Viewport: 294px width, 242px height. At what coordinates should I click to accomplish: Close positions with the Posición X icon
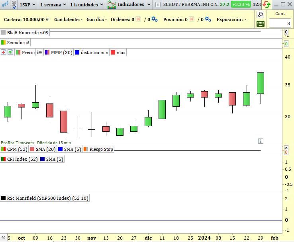tap(192, 19)
